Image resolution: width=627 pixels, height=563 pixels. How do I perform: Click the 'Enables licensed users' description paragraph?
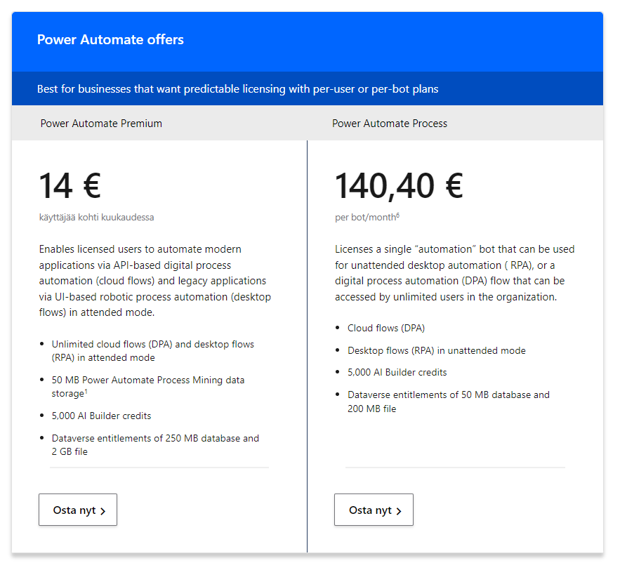coord(154,281)
